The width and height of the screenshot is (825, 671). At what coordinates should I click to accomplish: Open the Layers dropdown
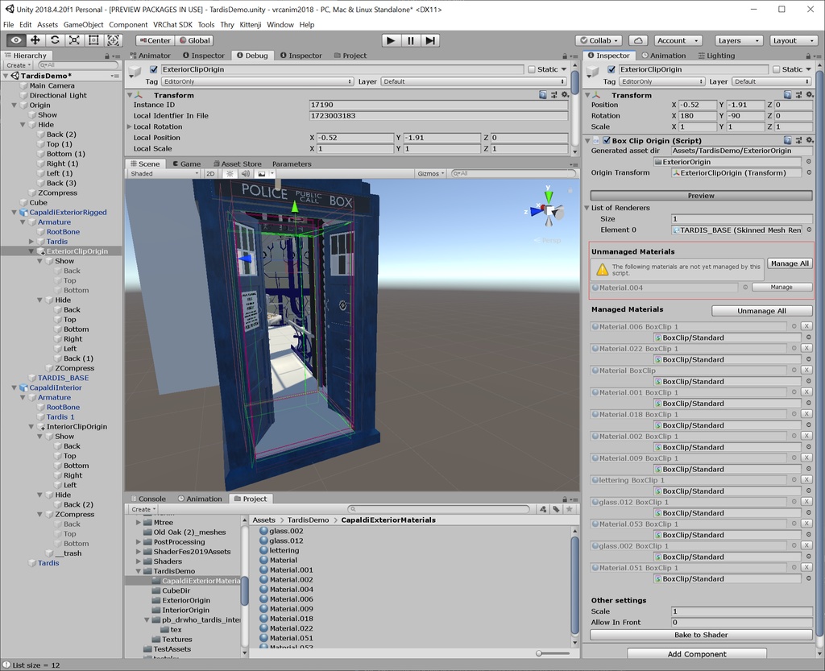(x=738, y=40)
